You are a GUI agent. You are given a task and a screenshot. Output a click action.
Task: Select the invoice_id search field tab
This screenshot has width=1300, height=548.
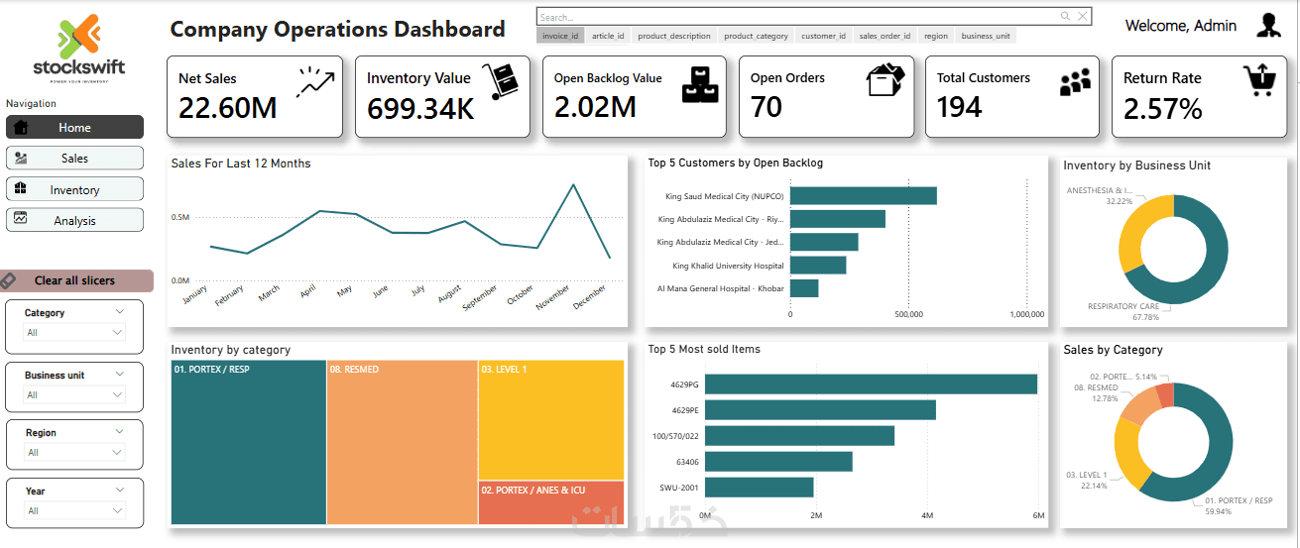click(560, 36)
